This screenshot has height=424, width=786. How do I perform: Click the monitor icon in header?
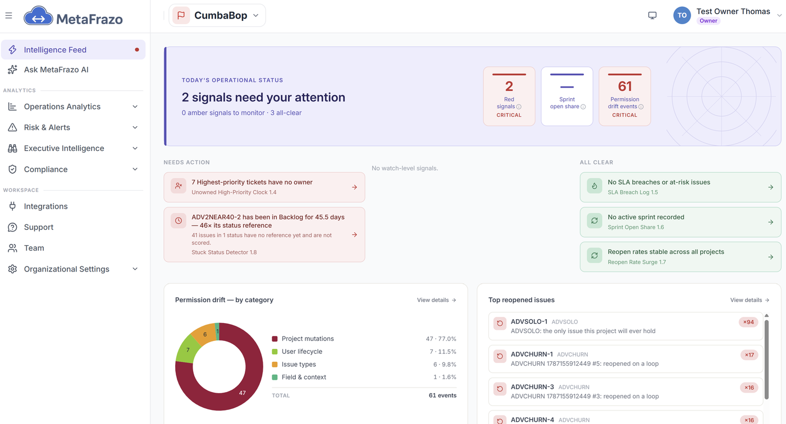652,16
